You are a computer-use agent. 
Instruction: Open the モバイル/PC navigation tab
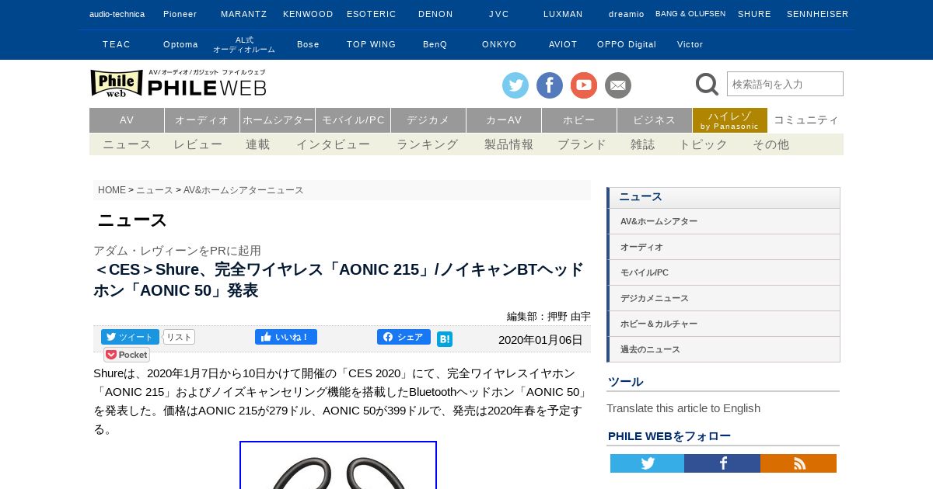(353, 120)
